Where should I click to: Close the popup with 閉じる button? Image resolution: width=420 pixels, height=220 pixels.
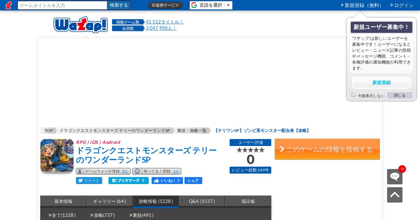(400, 95)
